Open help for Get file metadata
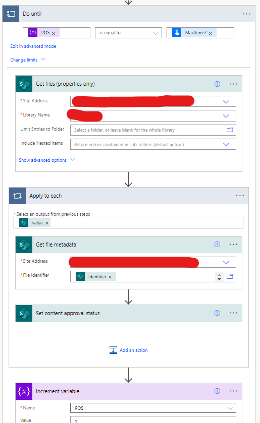The width and height of the screenshot is (260, 423). (x=217, y=245)
